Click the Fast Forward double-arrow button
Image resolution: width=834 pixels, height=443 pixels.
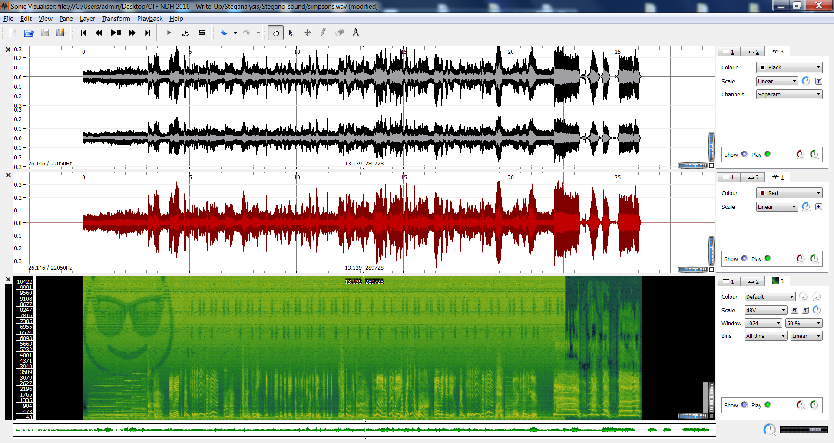132,33
